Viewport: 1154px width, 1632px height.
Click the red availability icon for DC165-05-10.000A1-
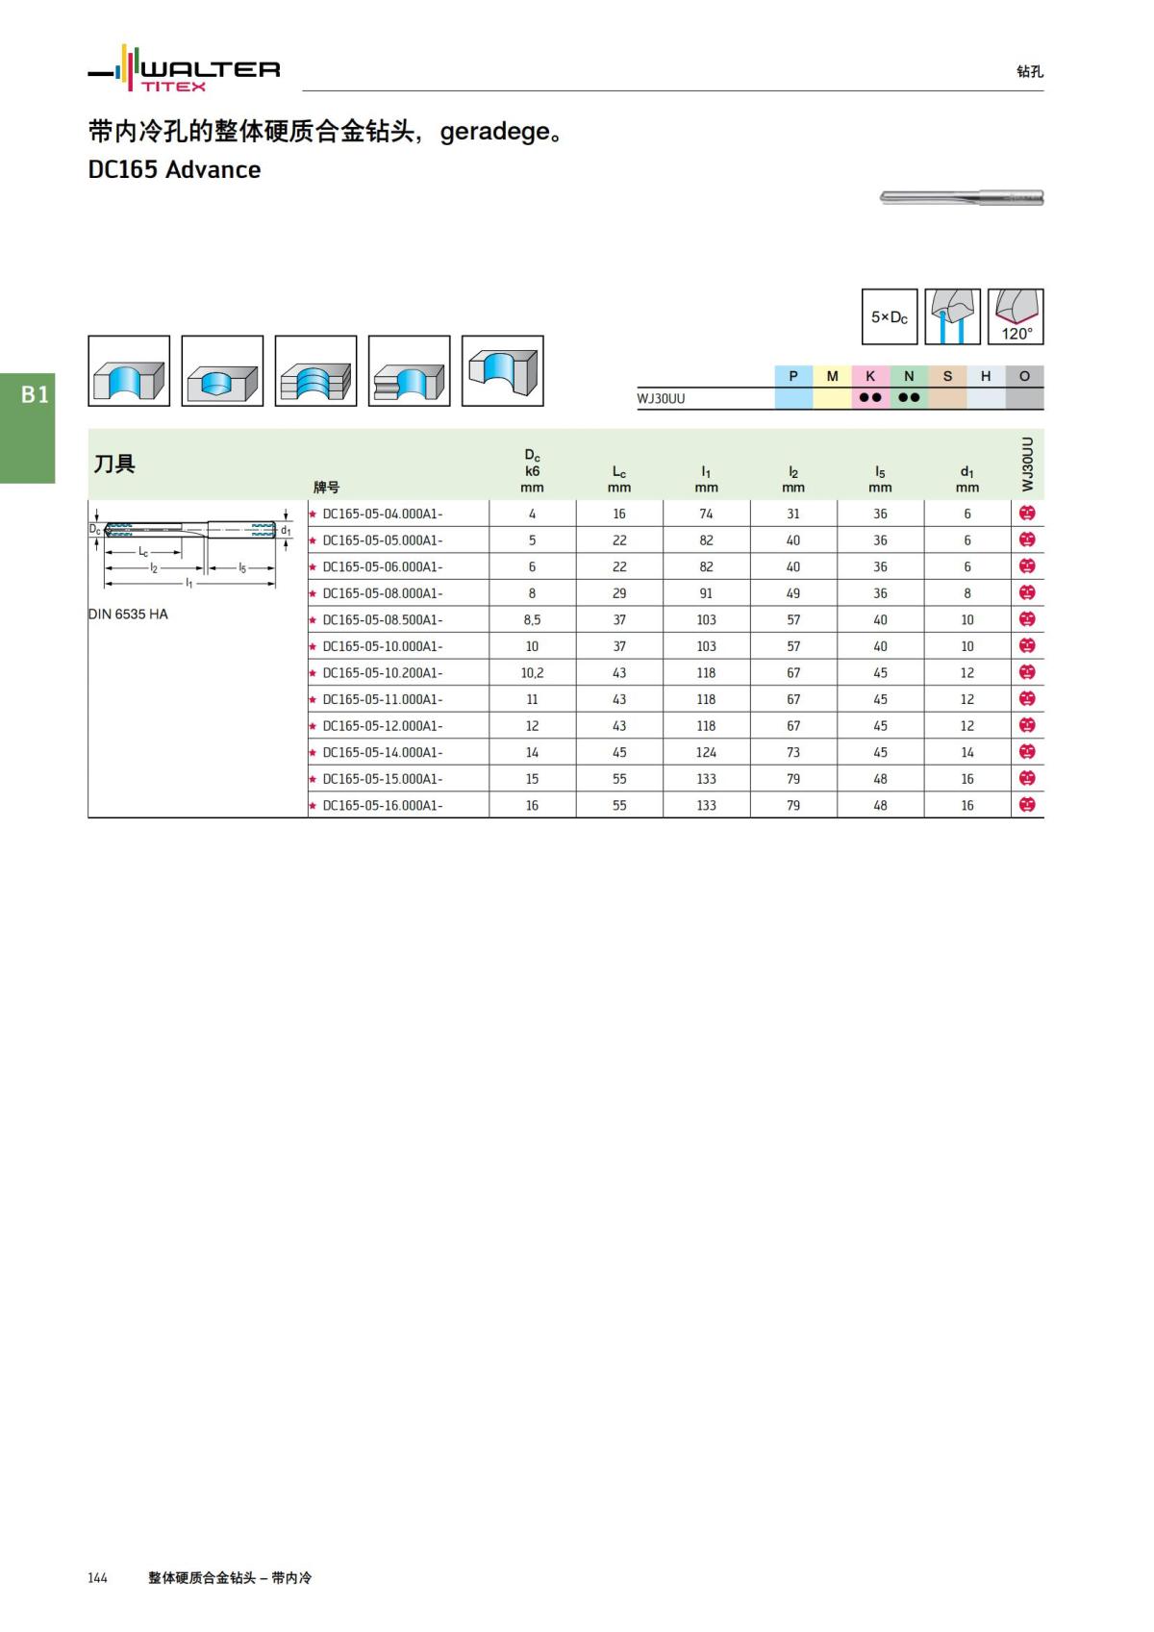coord(1027,645)
